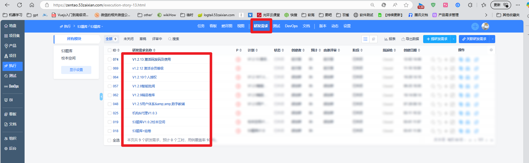Sort by 阶段 column

point(358,50)
